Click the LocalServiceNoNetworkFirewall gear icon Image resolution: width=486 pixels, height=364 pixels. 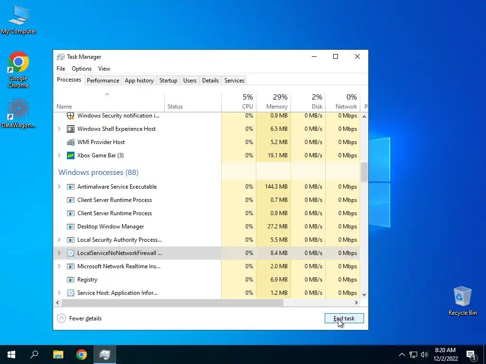(71, 253)
